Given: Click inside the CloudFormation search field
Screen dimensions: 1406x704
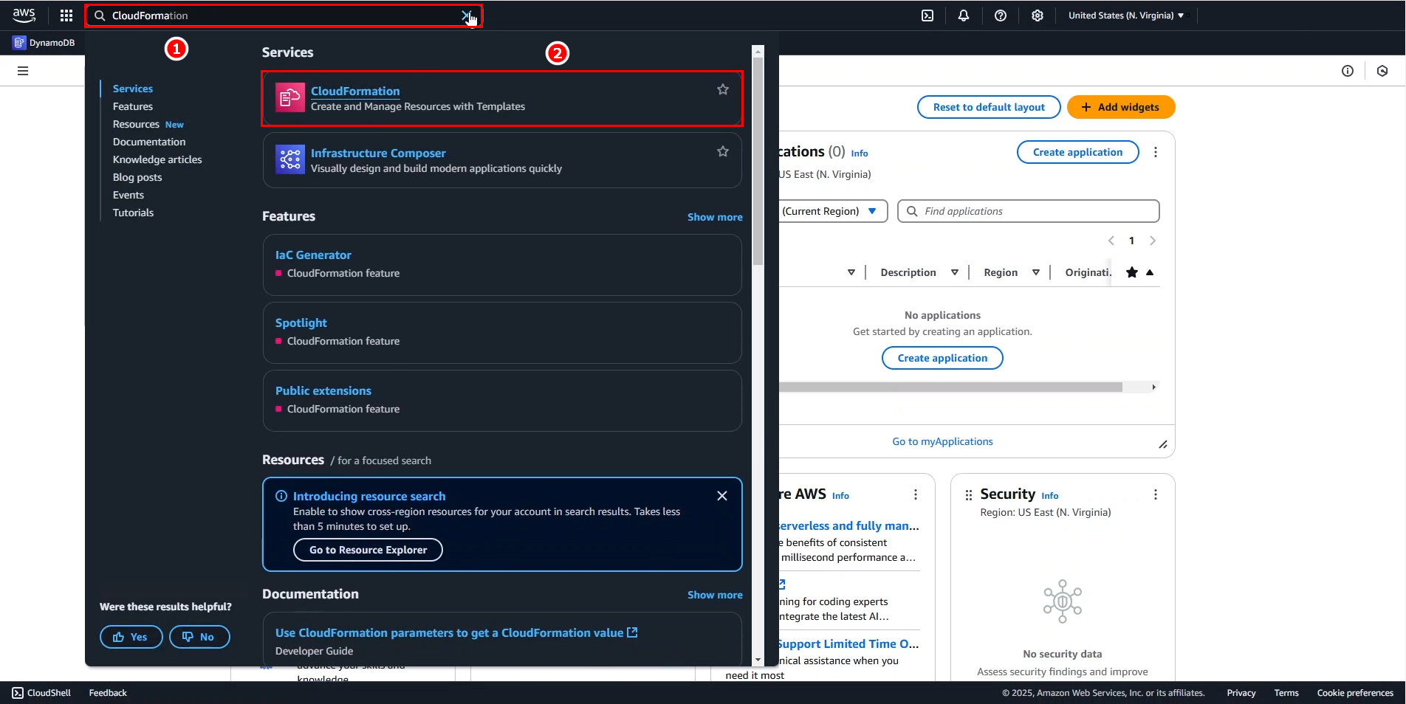Looking at the screenshot, I should point(284,15).
